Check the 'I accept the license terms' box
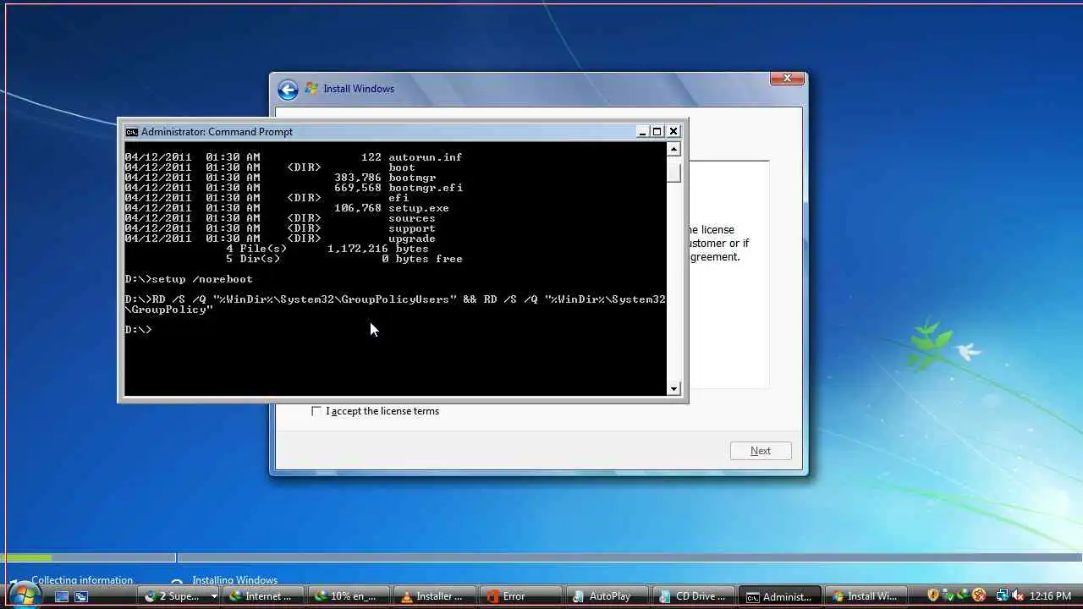 tap(316, 411)
